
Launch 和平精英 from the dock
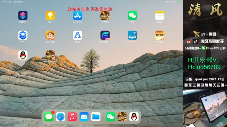[122, 117]
